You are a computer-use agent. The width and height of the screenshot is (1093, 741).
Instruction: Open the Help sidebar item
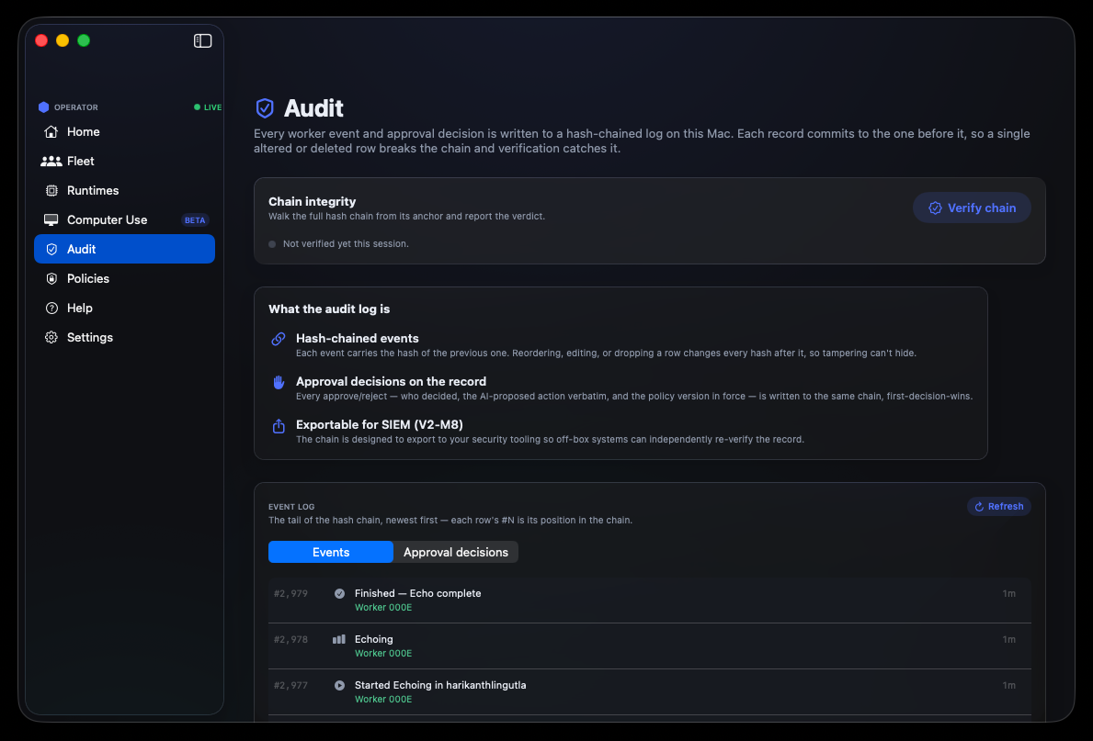pyautogui.click(x=124, y=308)
